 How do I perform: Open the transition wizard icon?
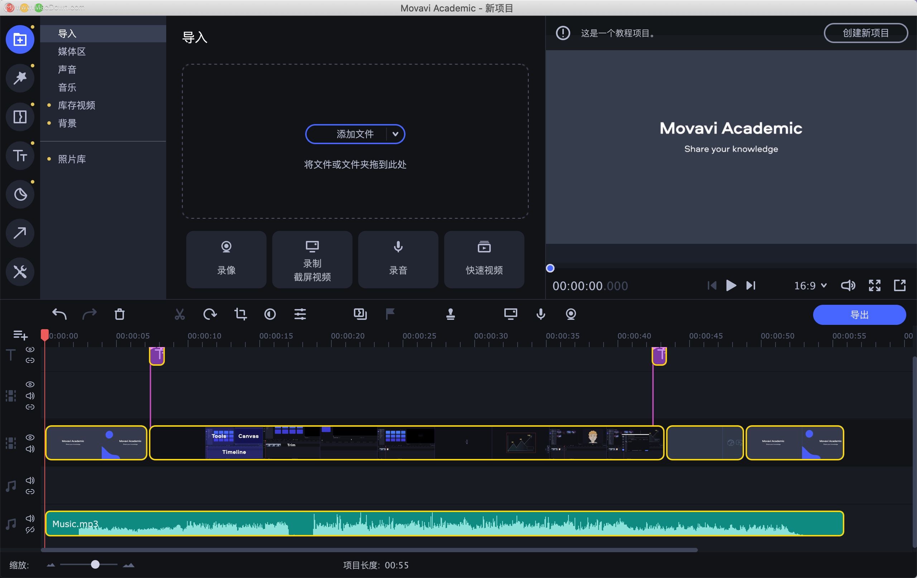tap(360, 314)
